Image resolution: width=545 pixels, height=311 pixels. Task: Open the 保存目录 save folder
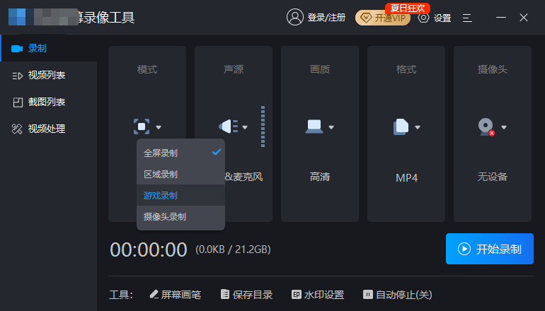(x=247, y=295)
